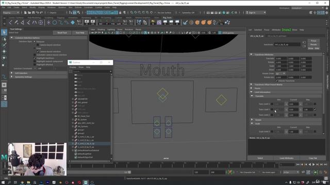This screenshot has height=185, width=330.
Task: Toggle Highlight affected checkbox
Action: [x=35, y=65]
